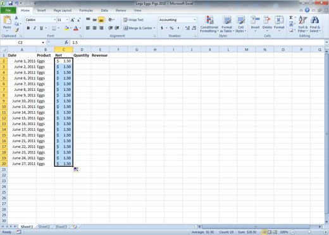Click the Wrap Text button
This screenshot has height=235, width=329.
coord(133,20)
